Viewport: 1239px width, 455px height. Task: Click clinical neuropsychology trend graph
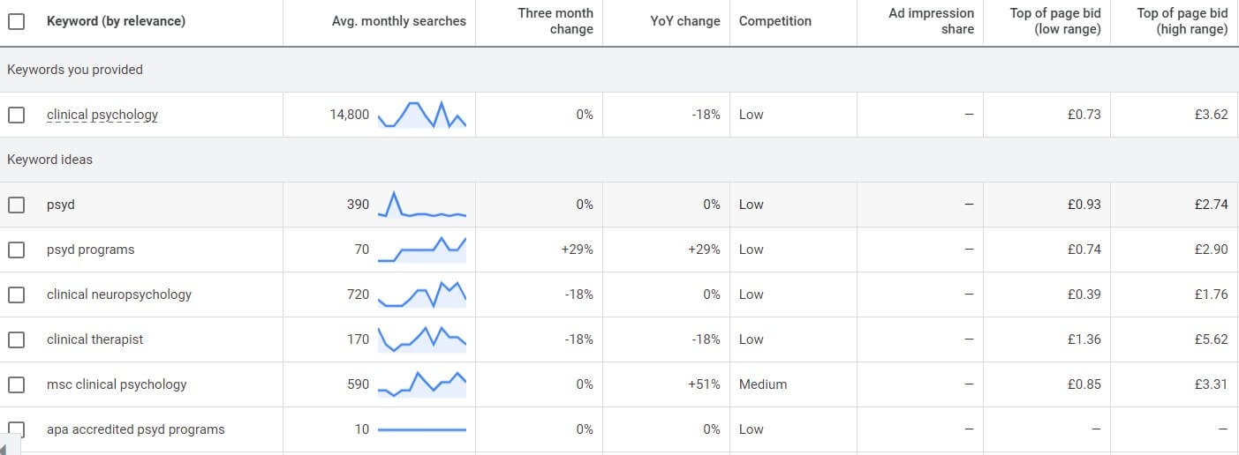click(421, 295)
